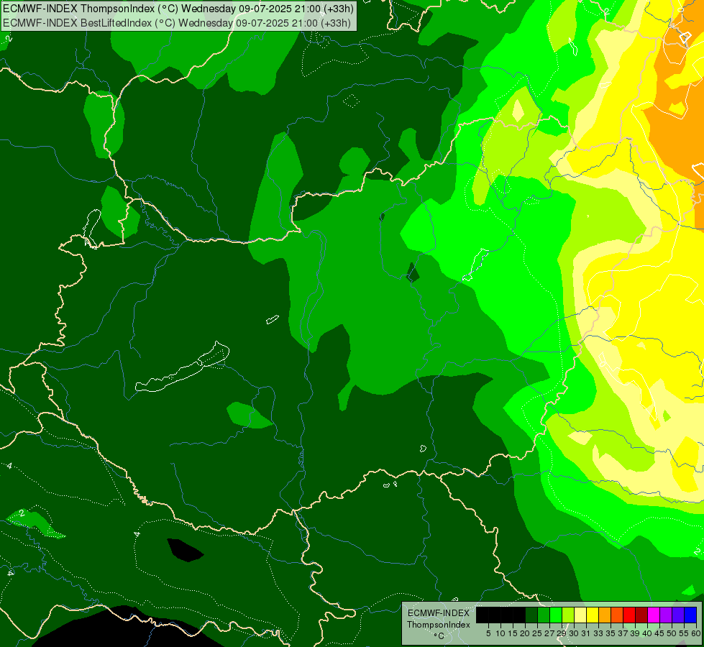Click the pale yellow 30-31 legend swatch
The width and height of the screenshot is (704, 647).
coord(580,615)
